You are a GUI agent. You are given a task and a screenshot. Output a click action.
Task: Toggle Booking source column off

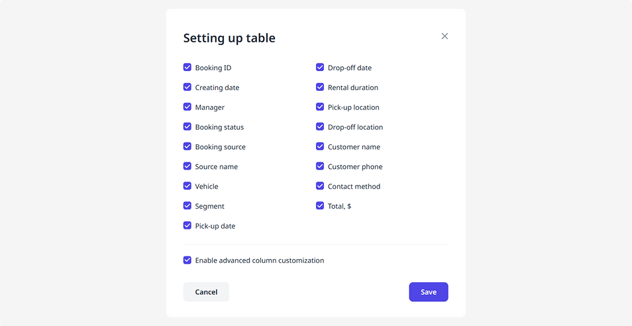point(187,147)
